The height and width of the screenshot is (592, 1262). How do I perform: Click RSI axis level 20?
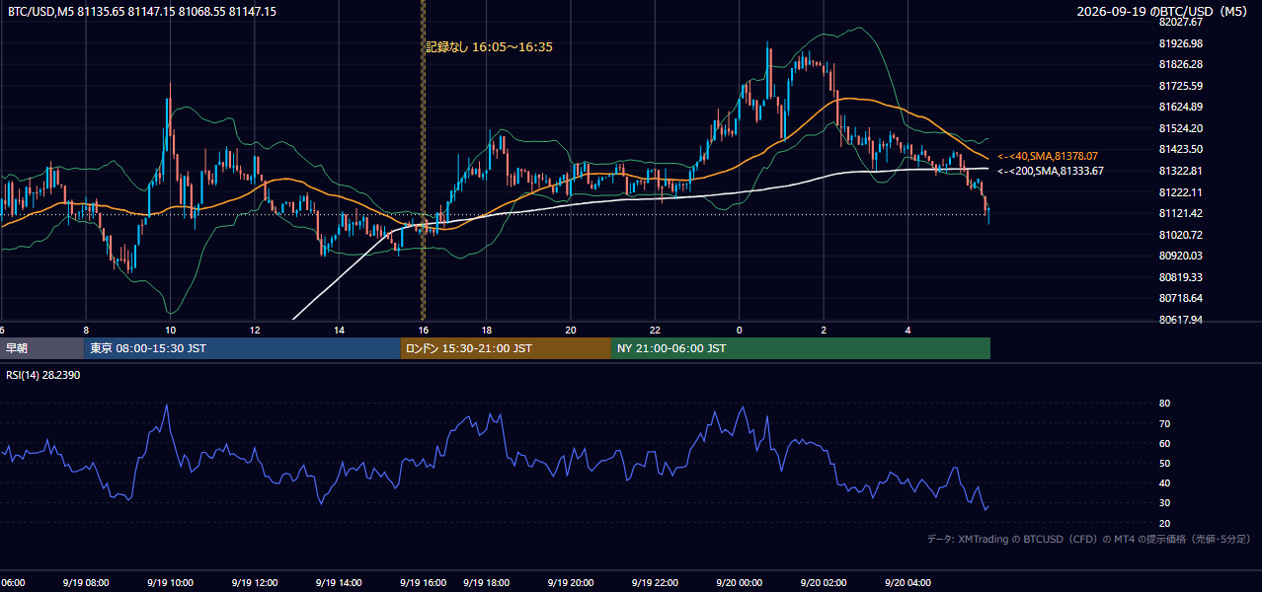(x=1164, y=523)
